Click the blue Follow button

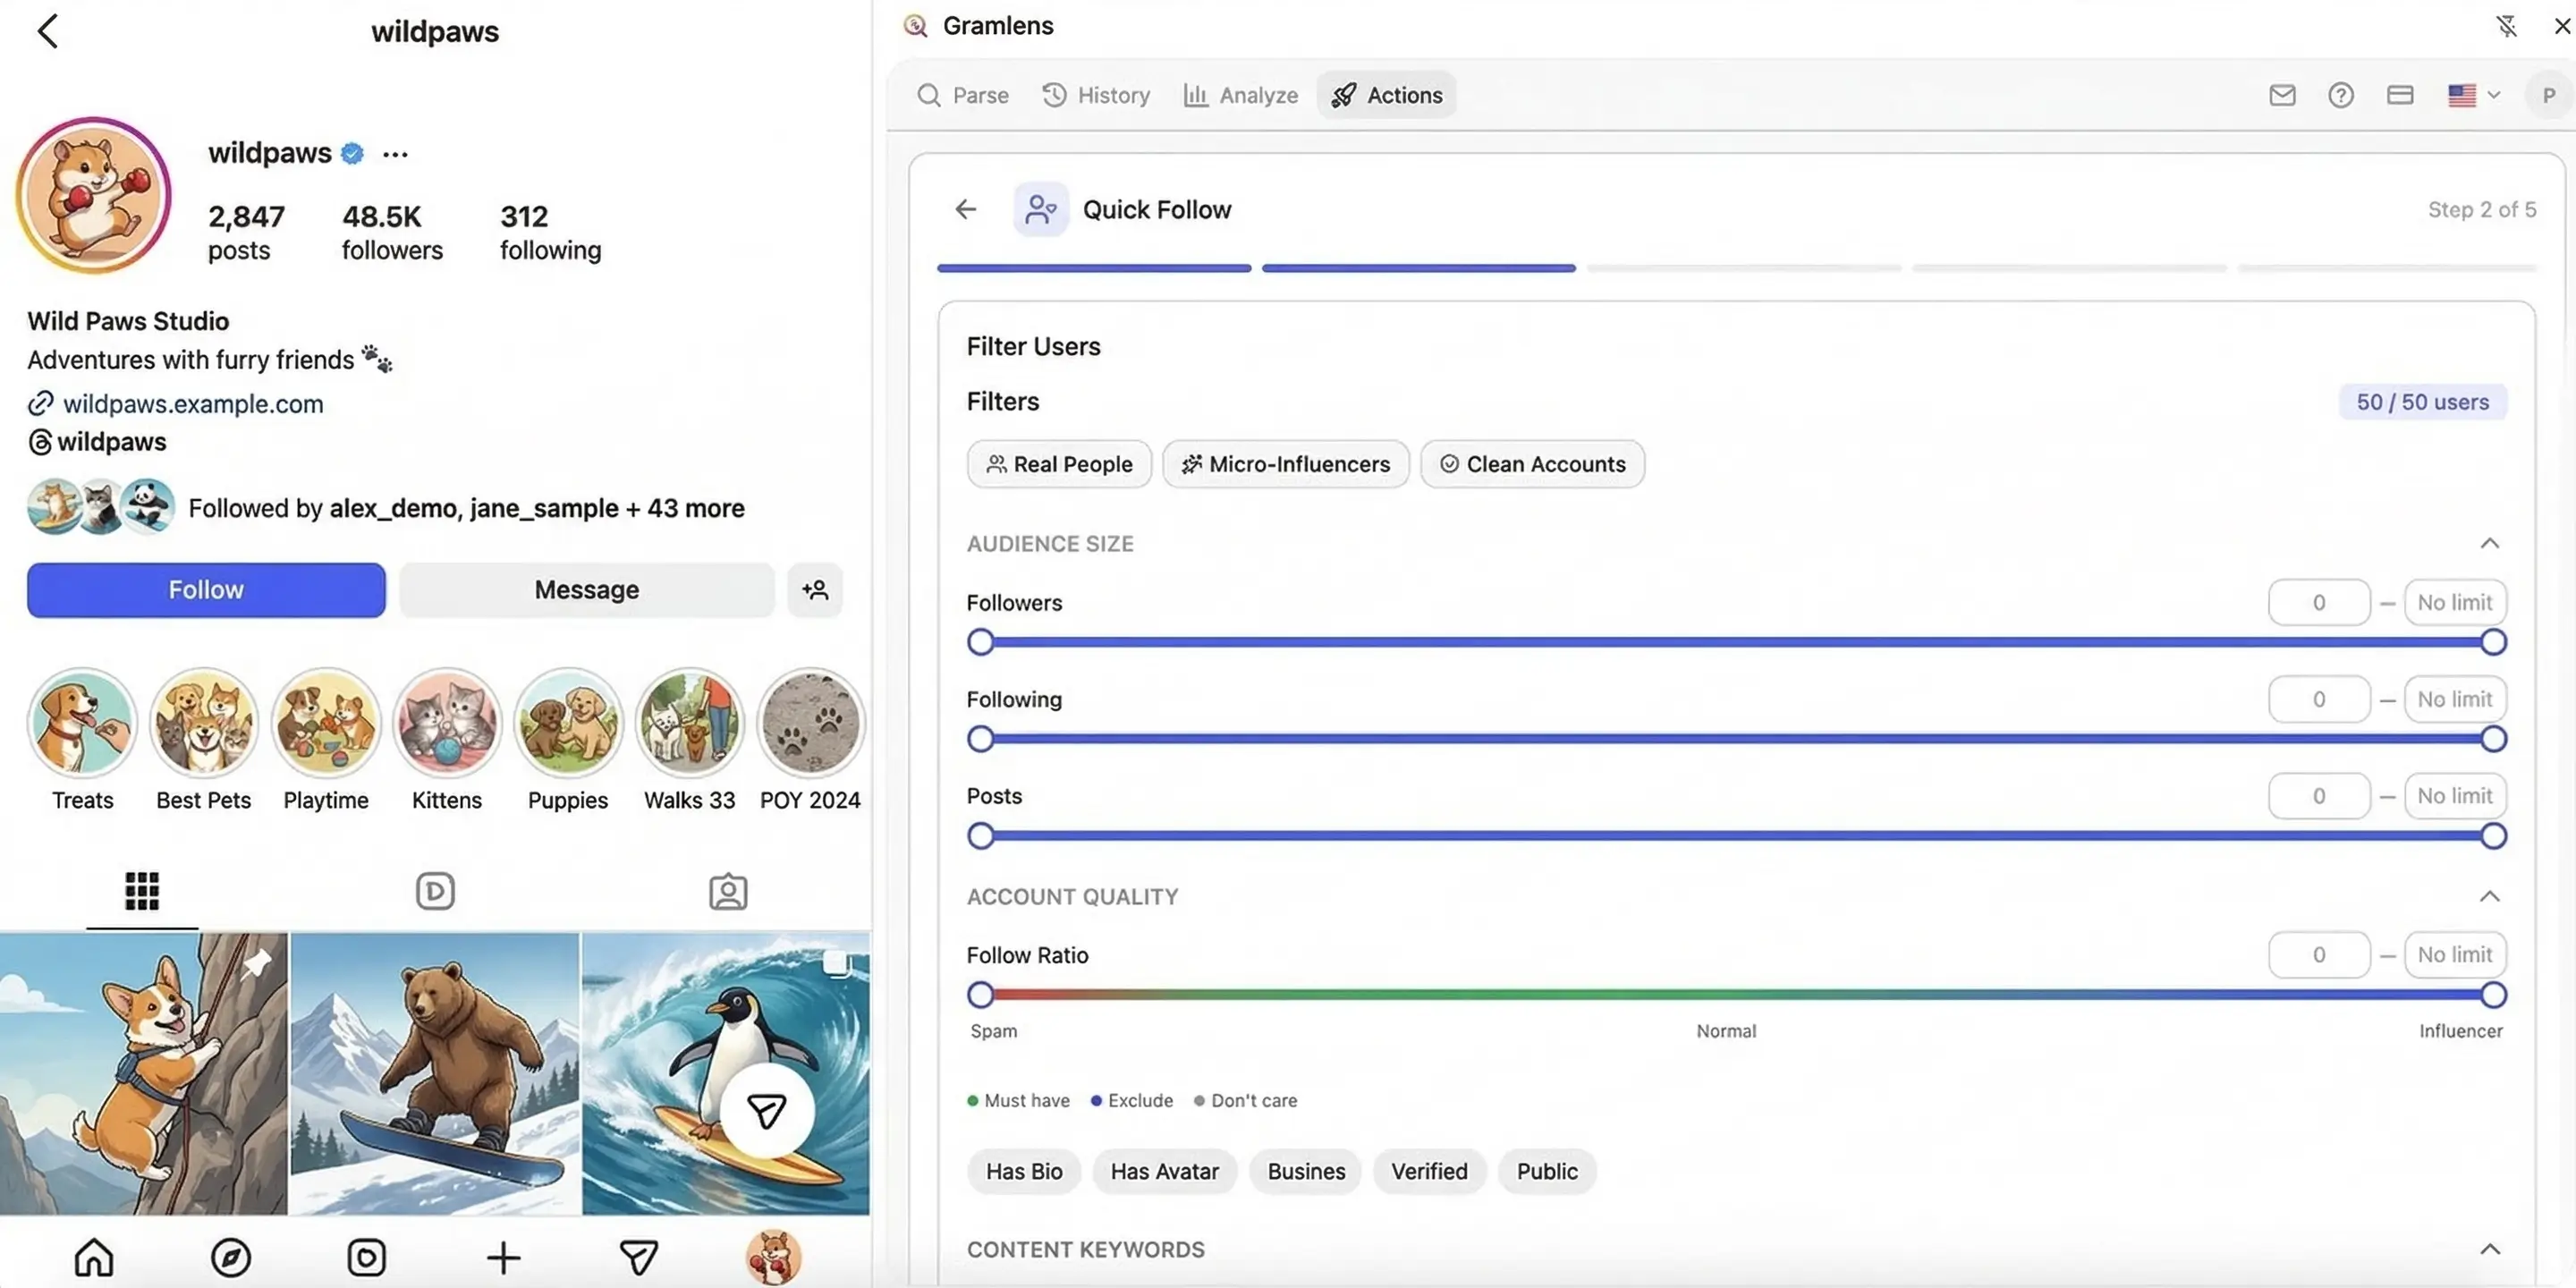(206, 590)
